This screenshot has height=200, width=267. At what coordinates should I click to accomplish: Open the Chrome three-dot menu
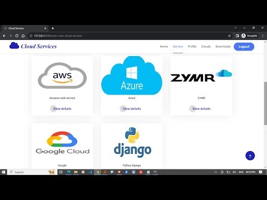(263, 36)
